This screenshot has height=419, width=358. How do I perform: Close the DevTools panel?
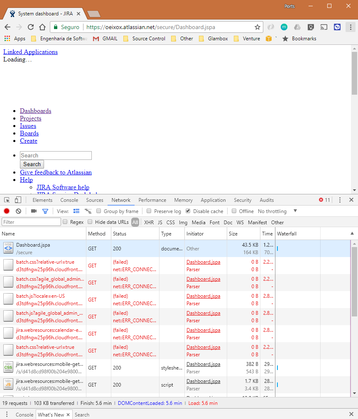[351, 200]
